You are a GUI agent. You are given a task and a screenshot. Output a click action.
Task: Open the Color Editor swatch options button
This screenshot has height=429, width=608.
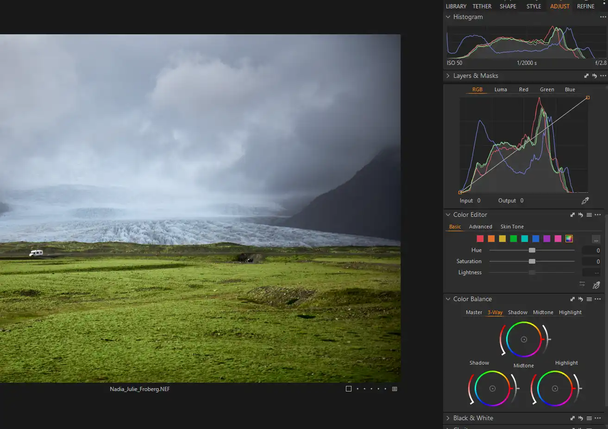[596, 239]
